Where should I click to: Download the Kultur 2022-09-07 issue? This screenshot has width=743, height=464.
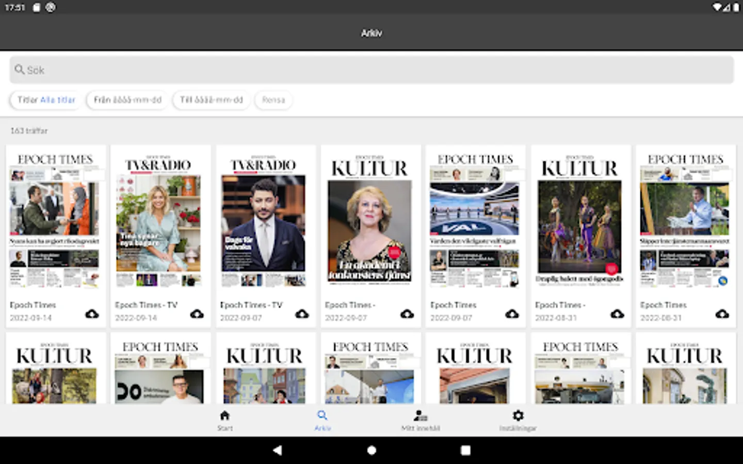click(x=407, y=313)
